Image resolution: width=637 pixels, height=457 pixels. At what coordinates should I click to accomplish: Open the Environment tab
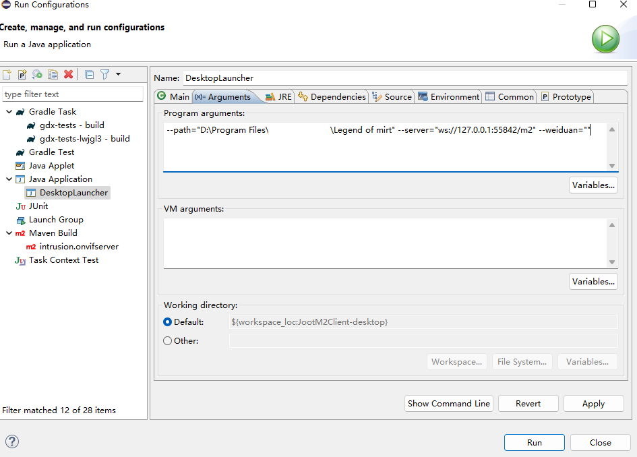(449, 97)
